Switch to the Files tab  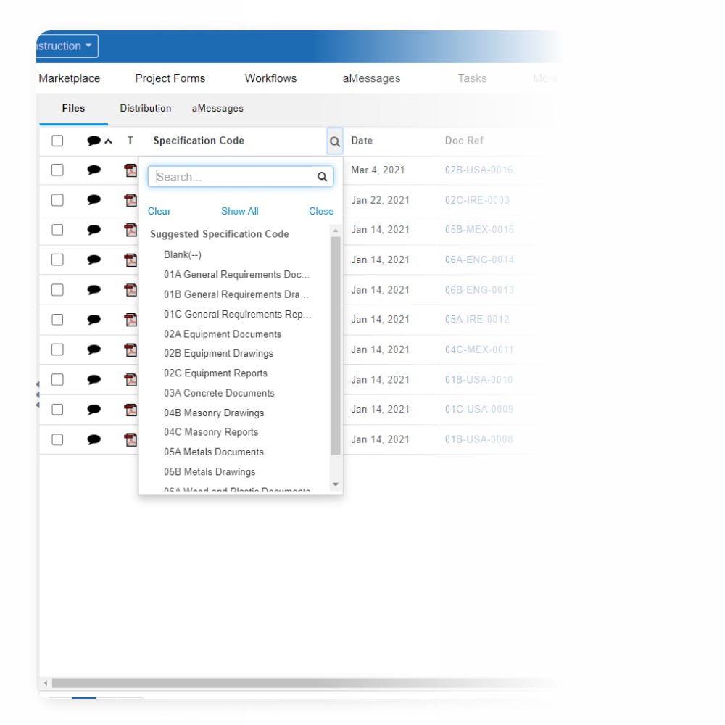pyautogui.click(x=73, y=108)
